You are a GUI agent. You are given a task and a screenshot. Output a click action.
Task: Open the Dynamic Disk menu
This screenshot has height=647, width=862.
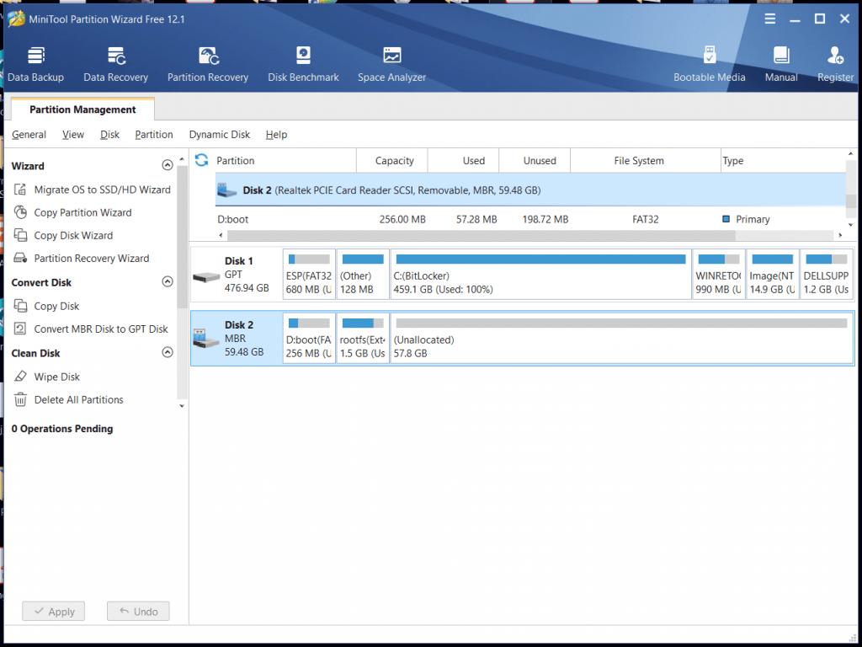click(220, 135)
